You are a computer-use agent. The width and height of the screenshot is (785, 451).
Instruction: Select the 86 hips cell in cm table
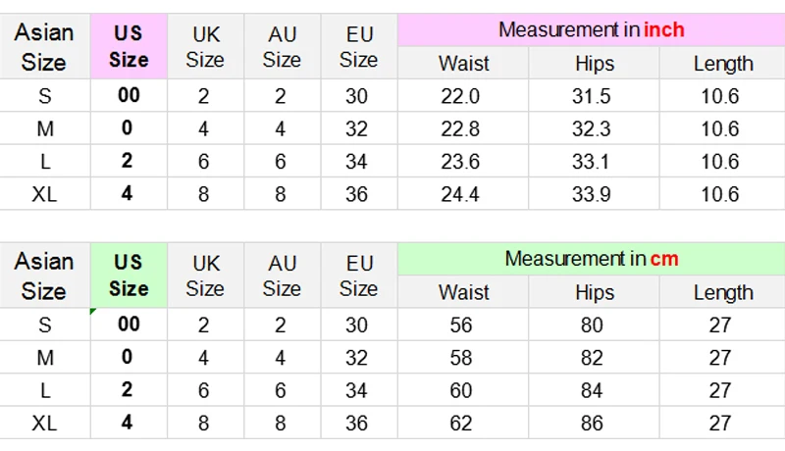(x=592, y=424)
